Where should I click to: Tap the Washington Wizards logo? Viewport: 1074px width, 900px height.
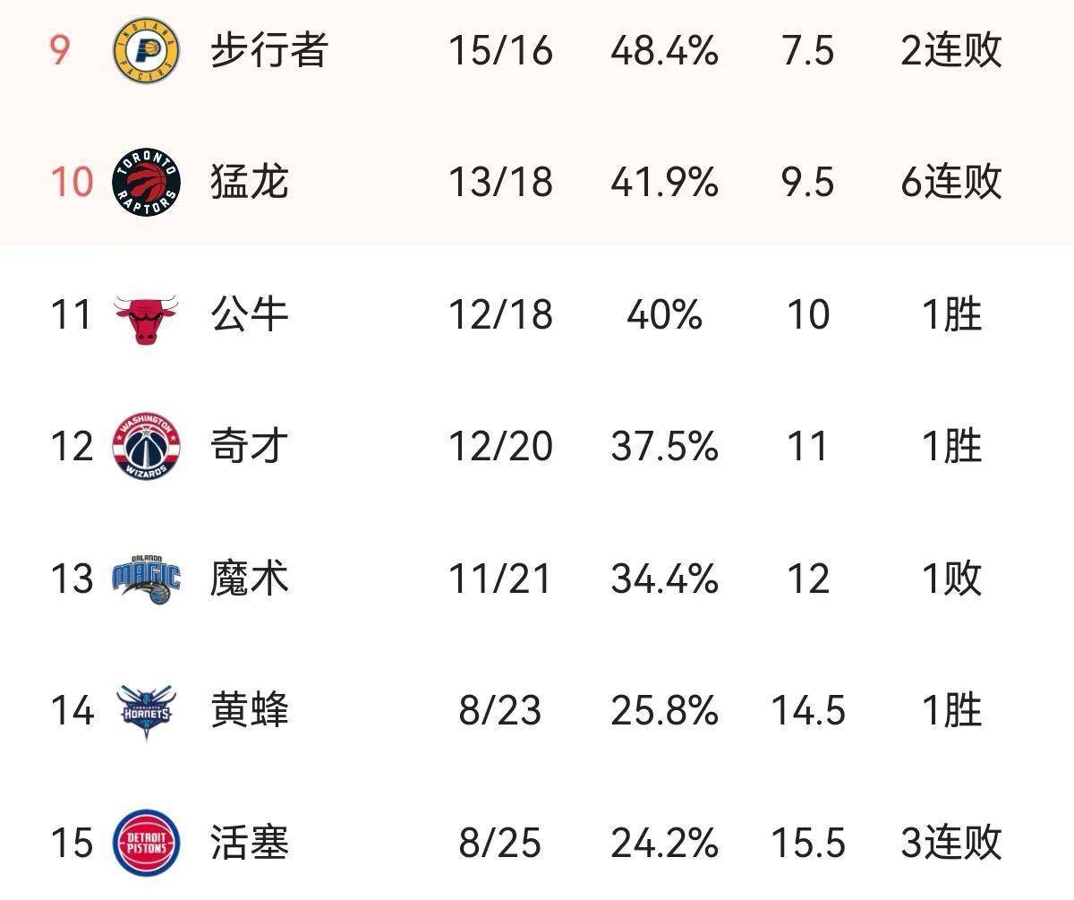146,446
